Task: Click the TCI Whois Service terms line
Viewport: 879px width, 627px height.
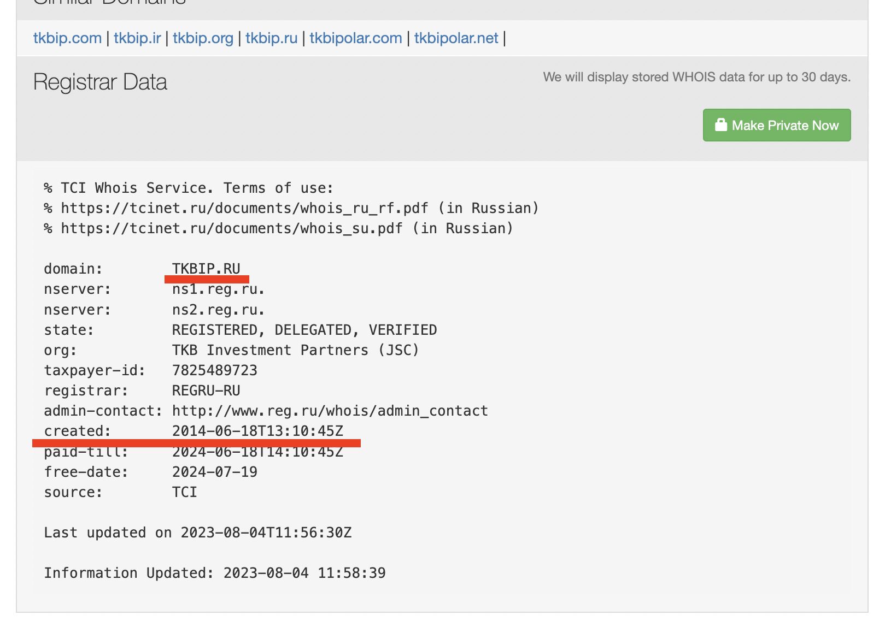Action: (x=189, y=188)
